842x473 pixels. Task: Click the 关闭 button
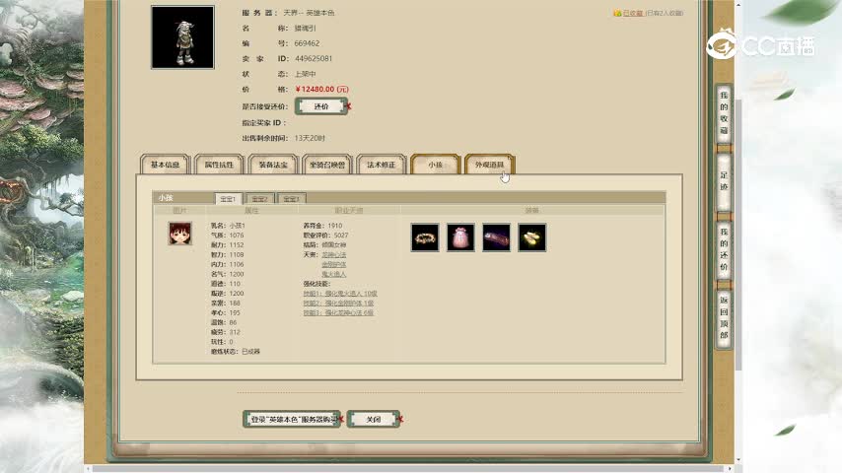pos(374,420)
